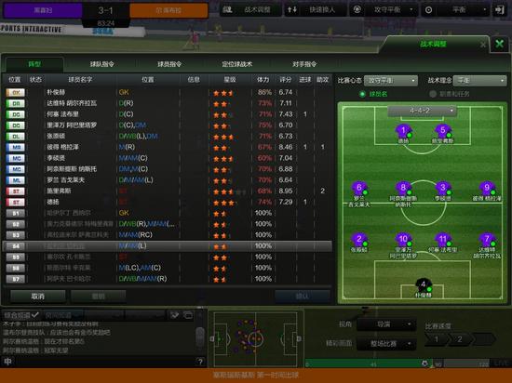Set match speed to 2

460,339
